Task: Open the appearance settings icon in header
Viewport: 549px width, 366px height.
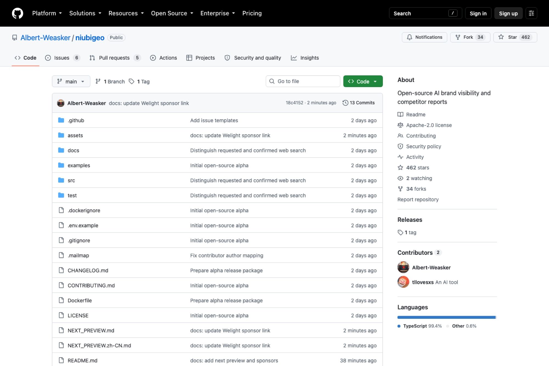Action: 531,13
